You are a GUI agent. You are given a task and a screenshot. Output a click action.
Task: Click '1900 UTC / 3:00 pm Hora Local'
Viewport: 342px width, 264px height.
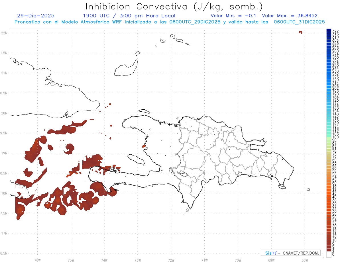129,16
